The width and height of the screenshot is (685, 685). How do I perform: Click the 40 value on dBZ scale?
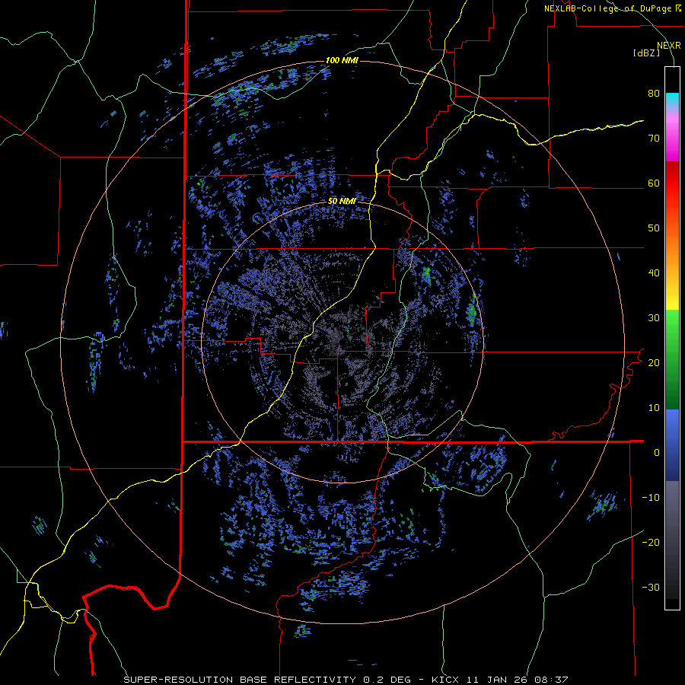click(654, 273)
